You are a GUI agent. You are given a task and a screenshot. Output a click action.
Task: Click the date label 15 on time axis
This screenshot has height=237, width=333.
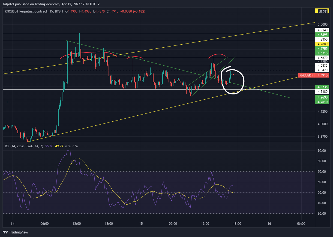pos(141,224)
